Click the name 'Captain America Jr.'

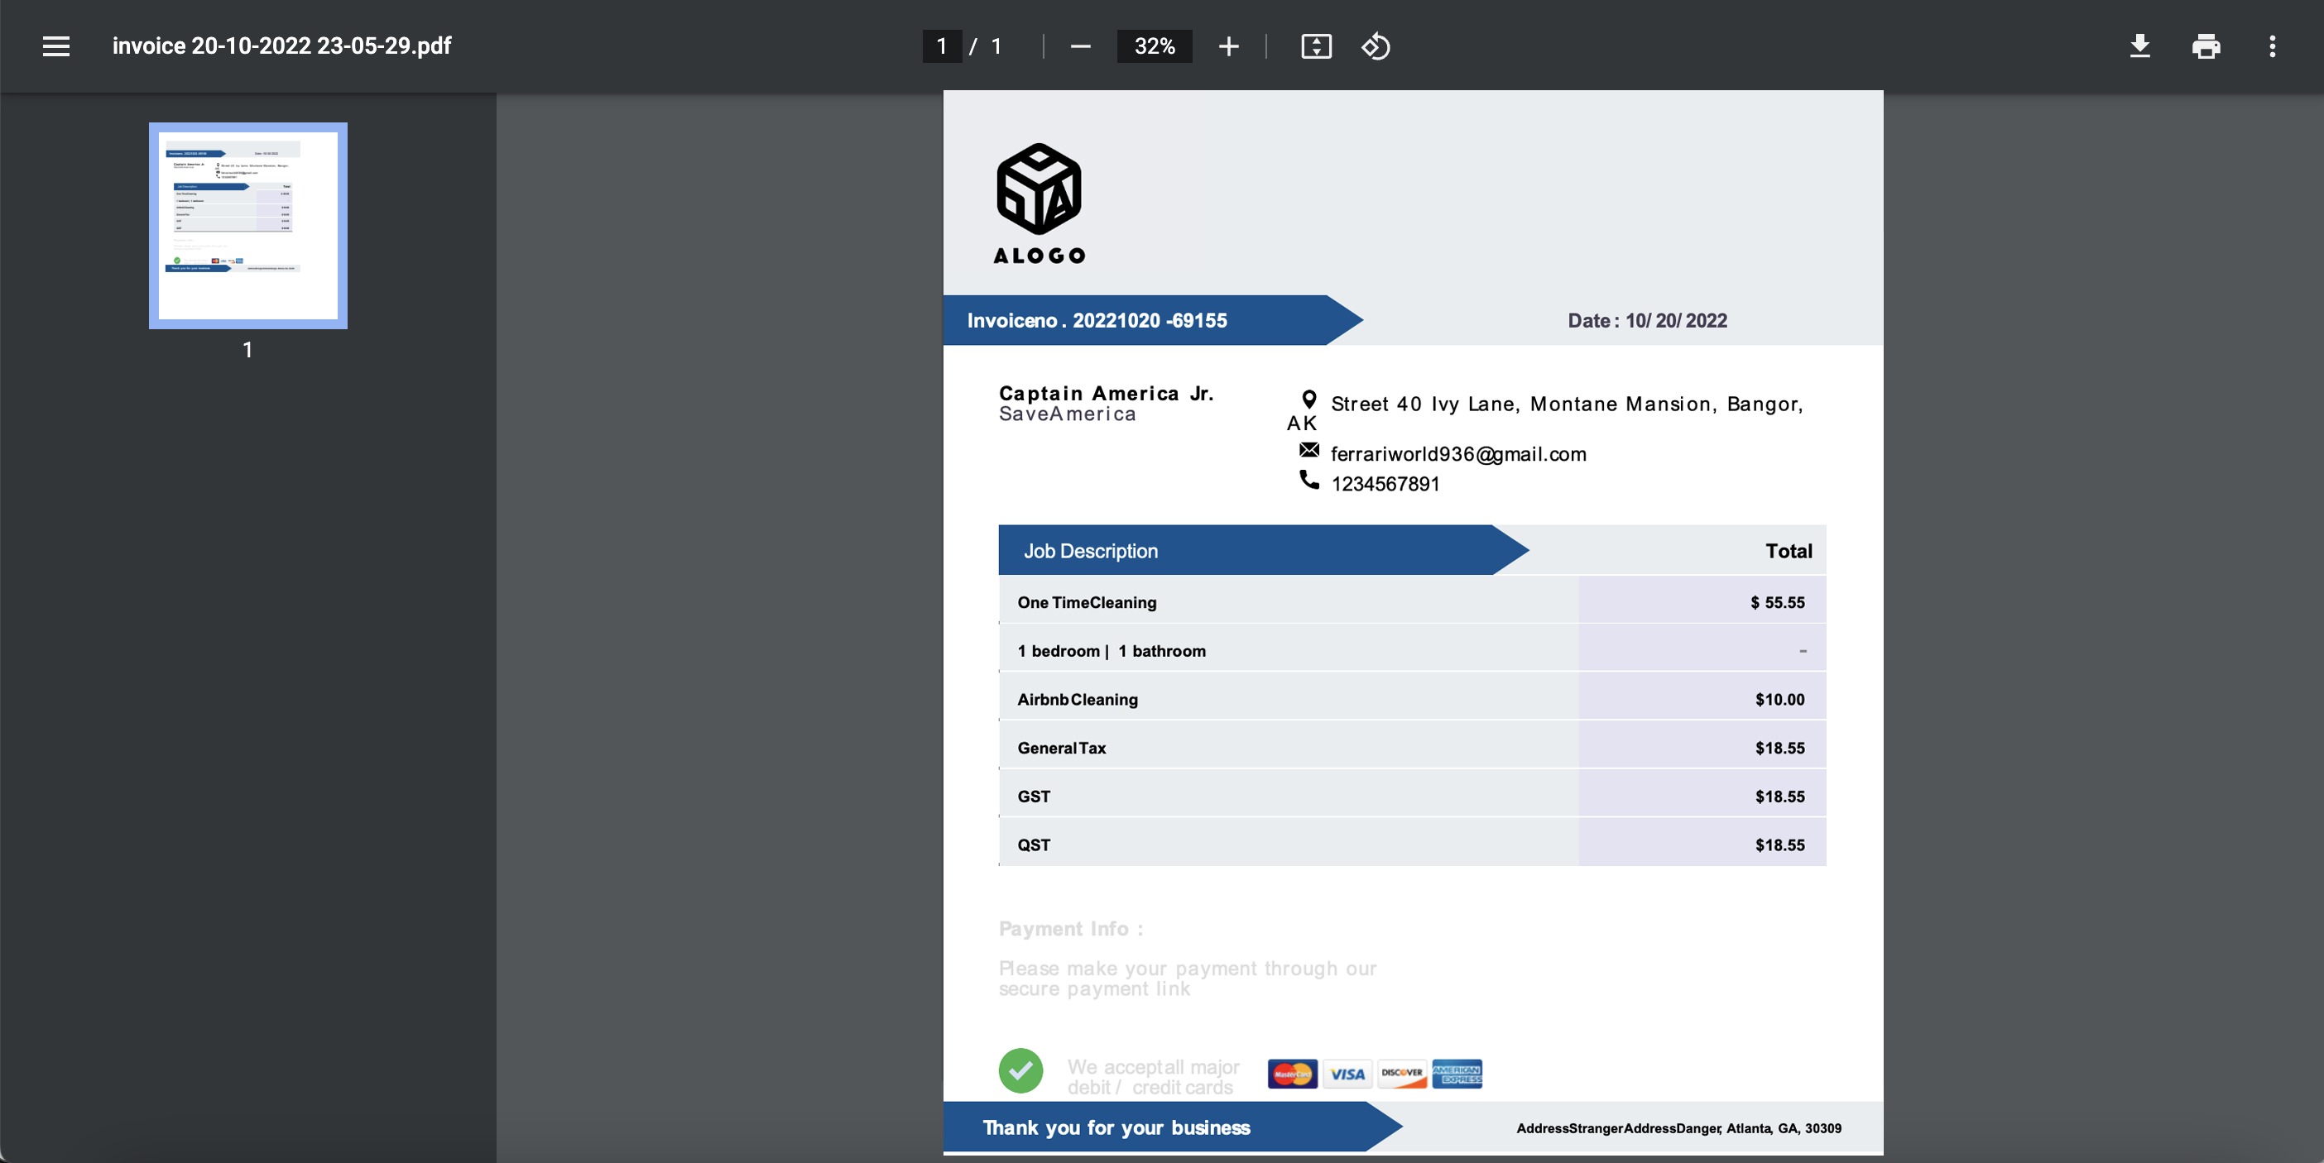point(1106,393)
